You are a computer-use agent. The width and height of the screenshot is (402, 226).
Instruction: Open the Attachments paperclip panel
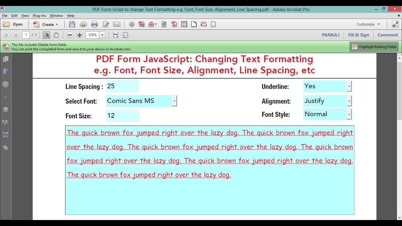coord(6,97)
